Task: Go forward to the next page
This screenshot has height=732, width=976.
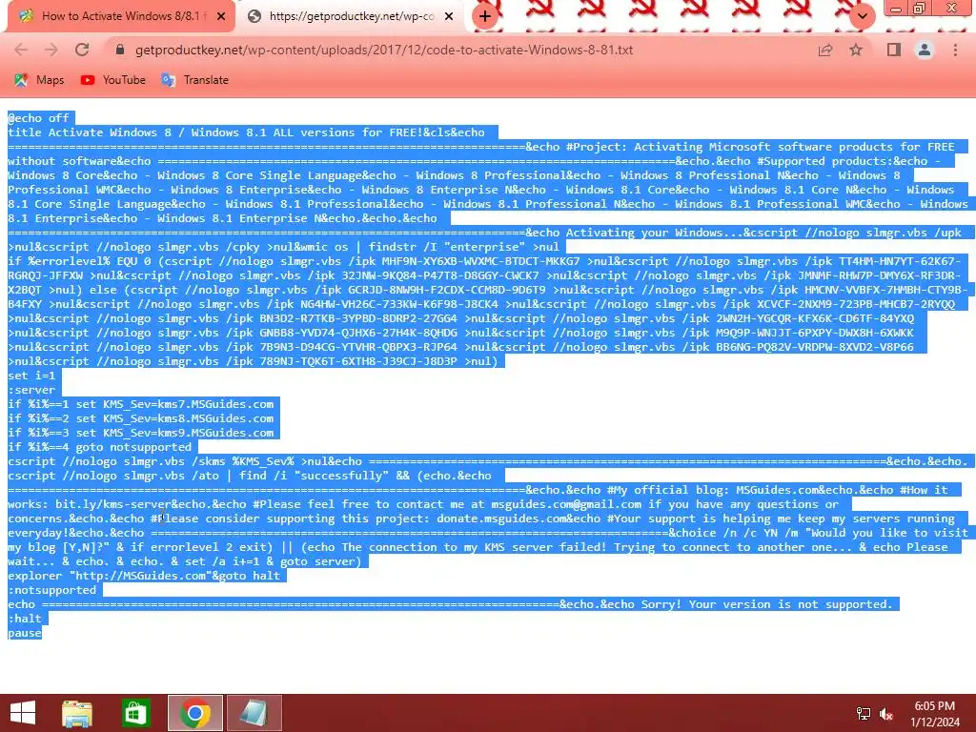Action: 51,50
